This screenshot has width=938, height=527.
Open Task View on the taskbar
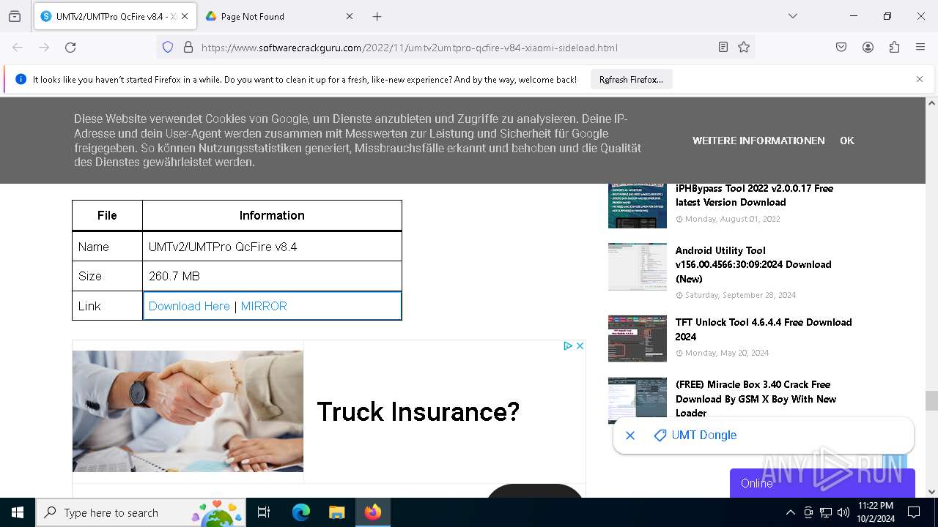264,512
